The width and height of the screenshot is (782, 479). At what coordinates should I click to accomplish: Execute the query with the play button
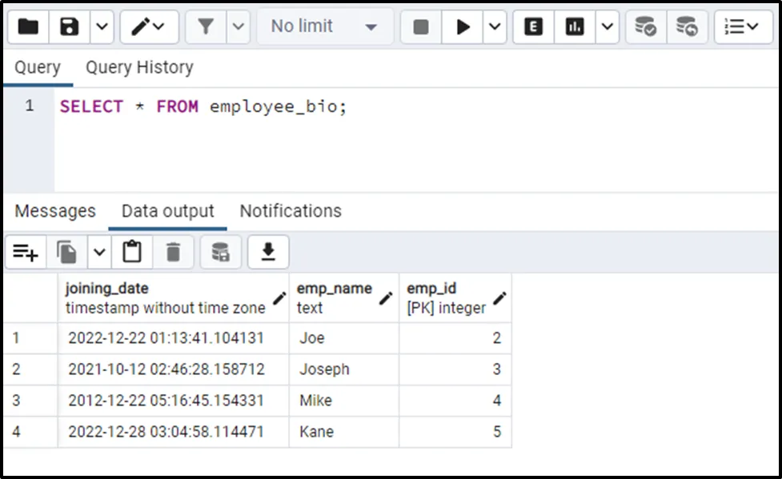(463, 26)
